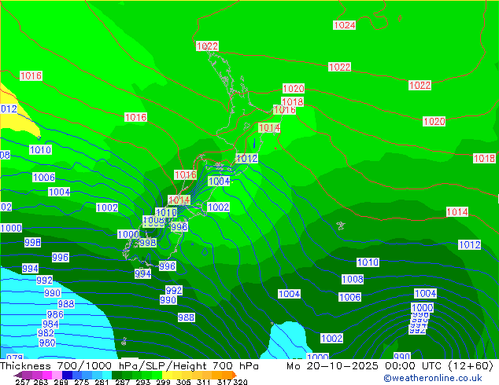This screenshot has width=499, height=385.
Task: Click the legend value 305
Action: click(x=183, y=382)
